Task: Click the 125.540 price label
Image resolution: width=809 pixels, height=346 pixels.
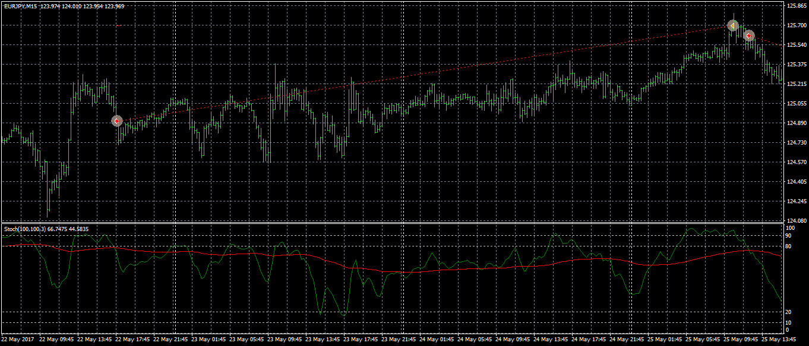Action: coord(797,45)
